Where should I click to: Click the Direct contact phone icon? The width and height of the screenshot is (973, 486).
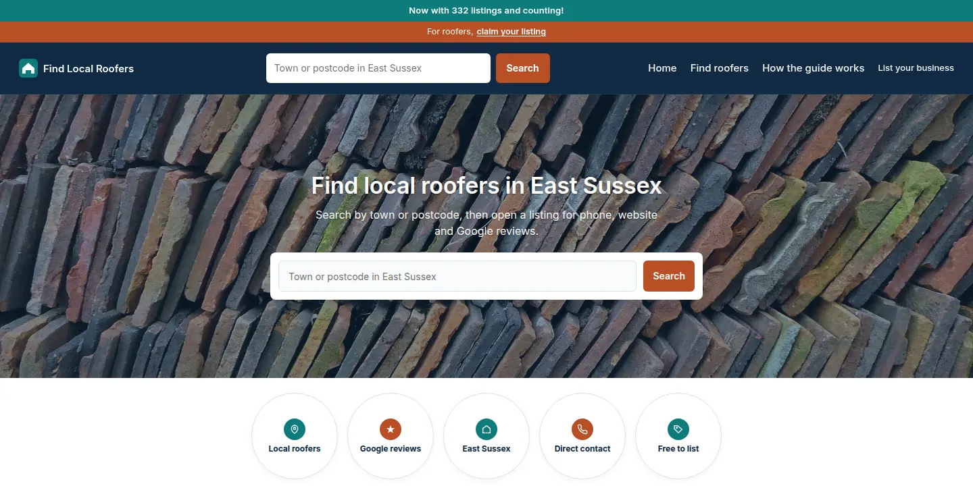click(582, 429)
